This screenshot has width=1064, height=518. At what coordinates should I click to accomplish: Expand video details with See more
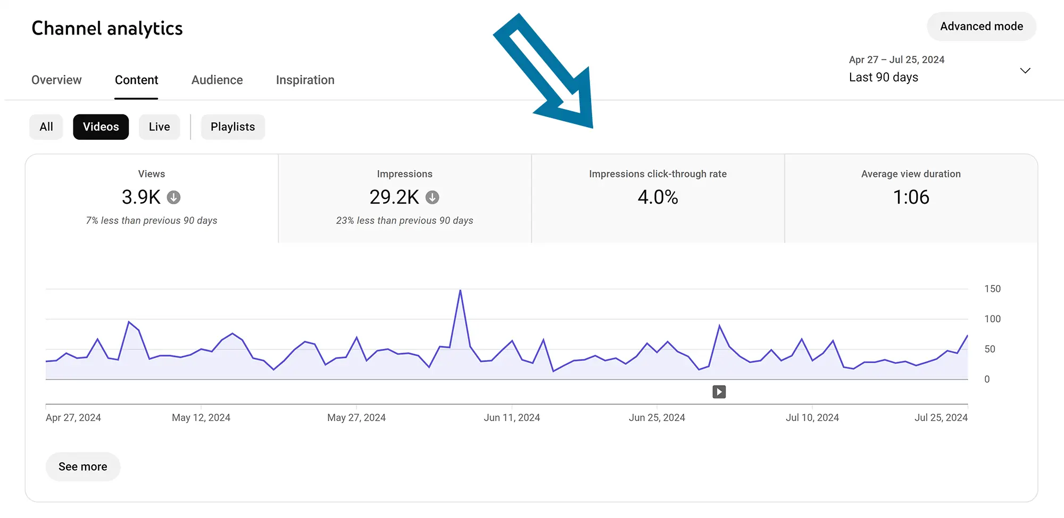82,466
